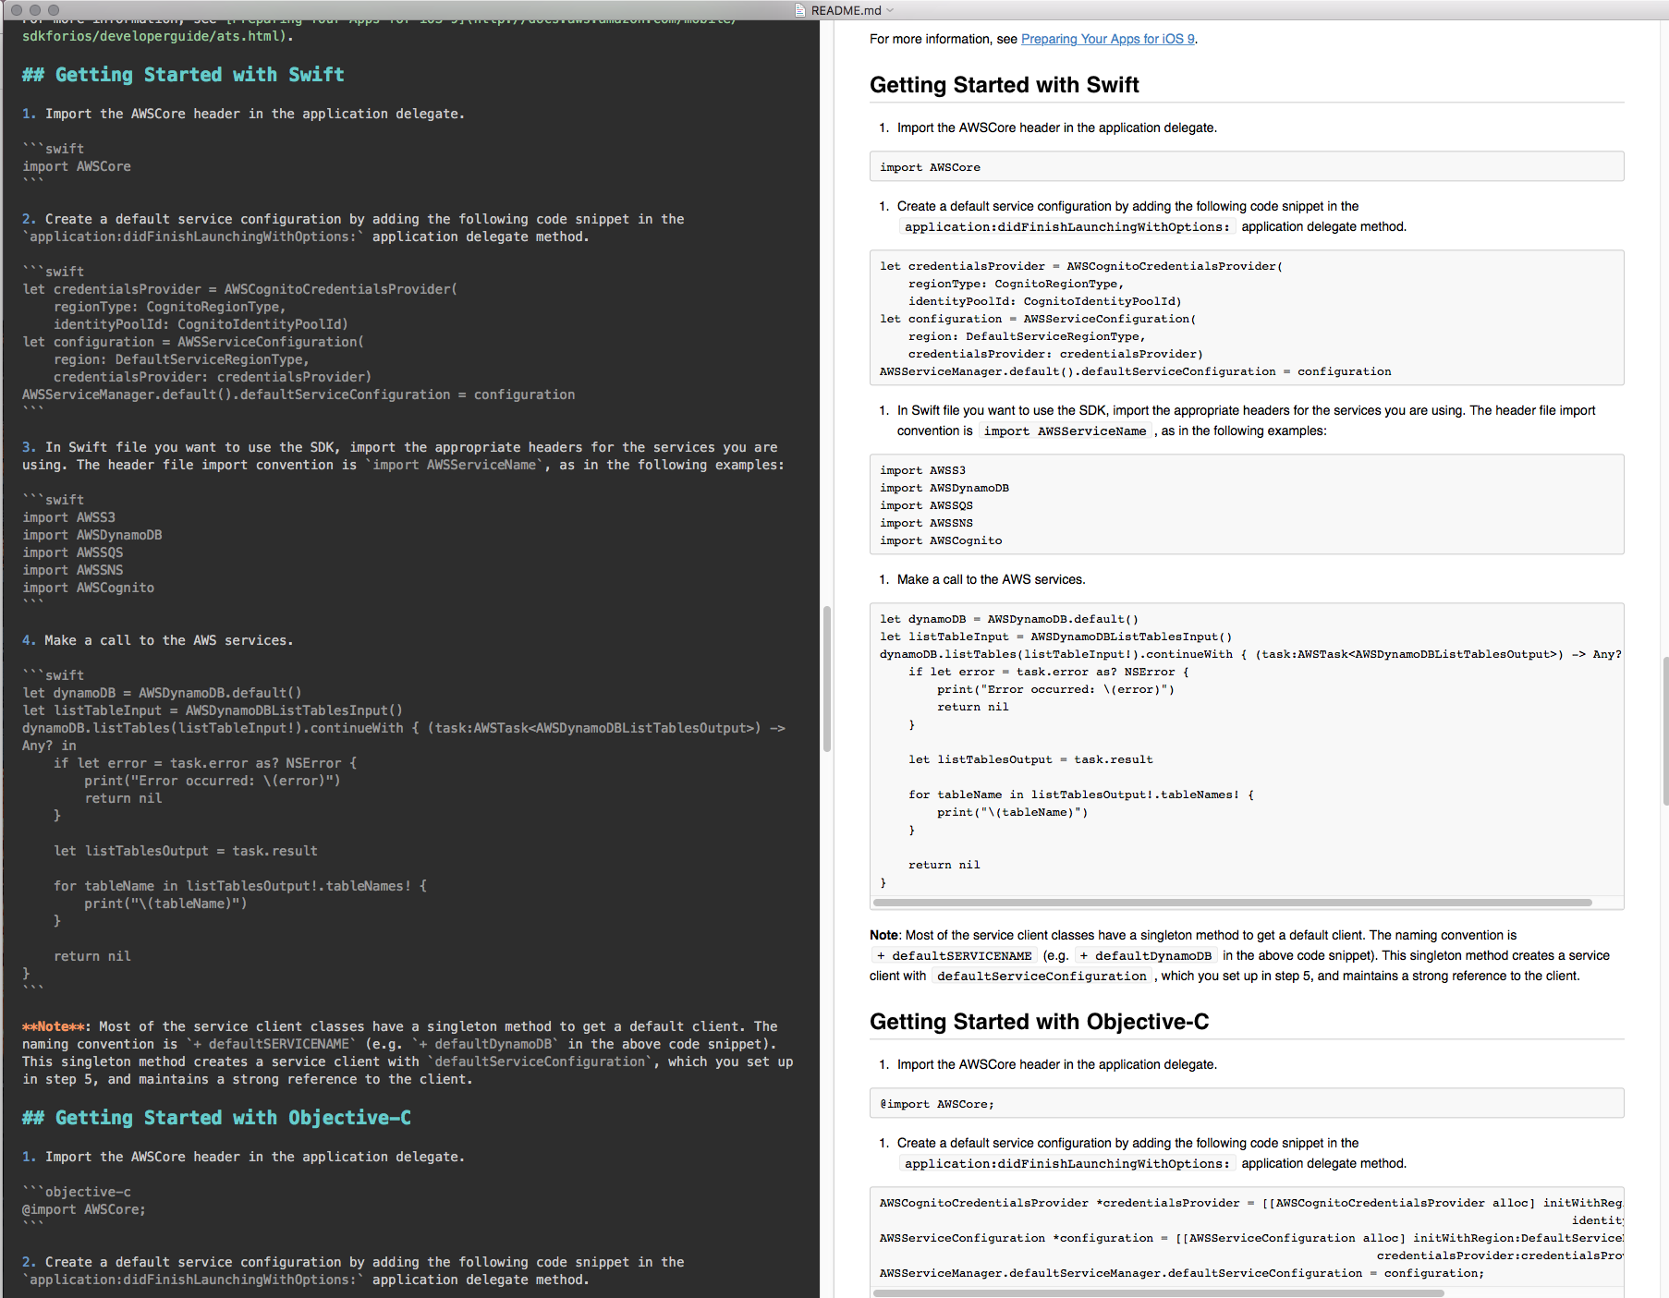Click 'region: DefaultServiceRegionType,' in the editor
Image resolution: width=1669 pixels, height=1298 pixels.
click(181, 359)
